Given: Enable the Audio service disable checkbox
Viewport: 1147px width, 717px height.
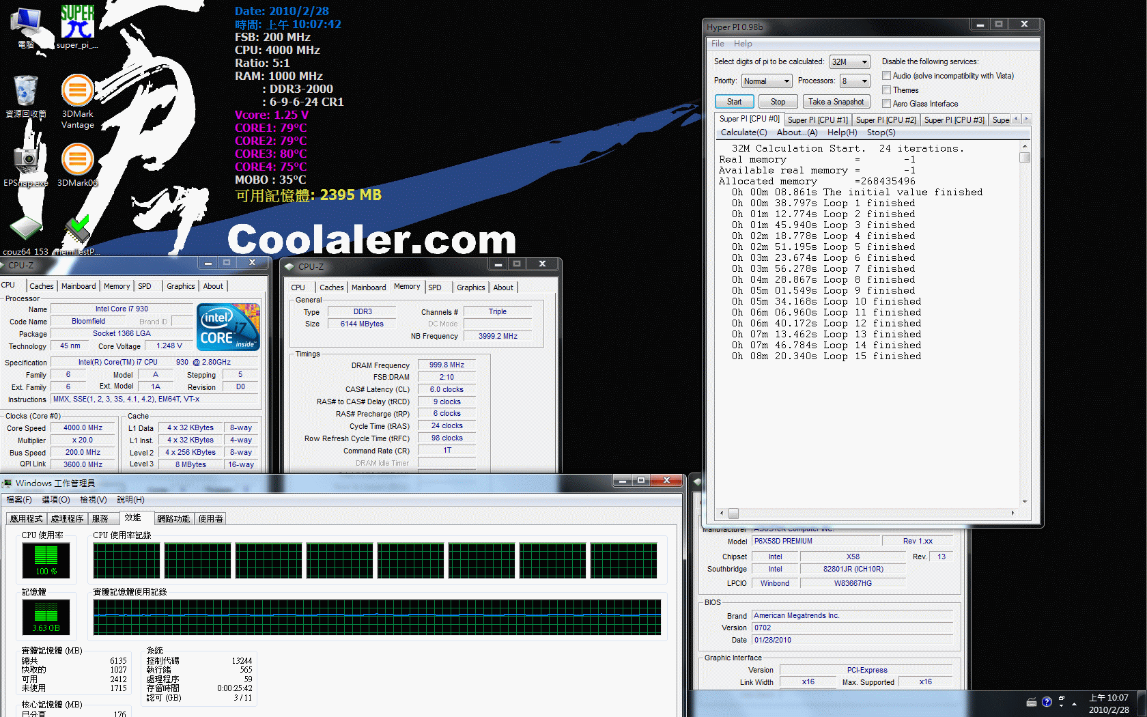Looking at the screenshot, I should (886, 76).
